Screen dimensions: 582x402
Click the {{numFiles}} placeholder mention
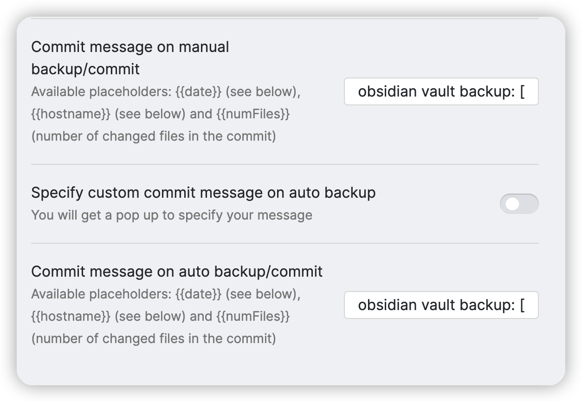[253, 114]
